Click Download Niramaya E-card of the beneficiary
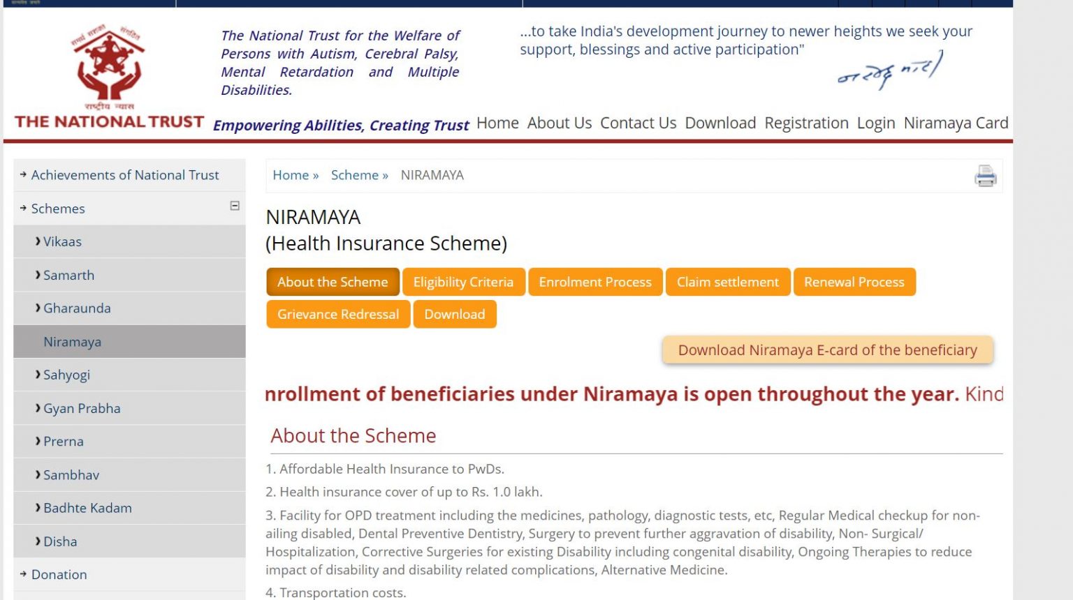This screenshot has height=600, width=1073. pos(827,350)
